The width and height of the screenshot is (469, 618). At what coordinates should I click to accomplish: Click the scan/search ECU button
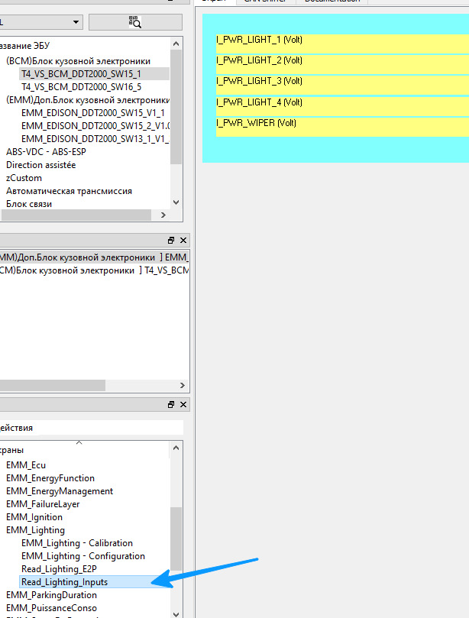click(135, 22)
